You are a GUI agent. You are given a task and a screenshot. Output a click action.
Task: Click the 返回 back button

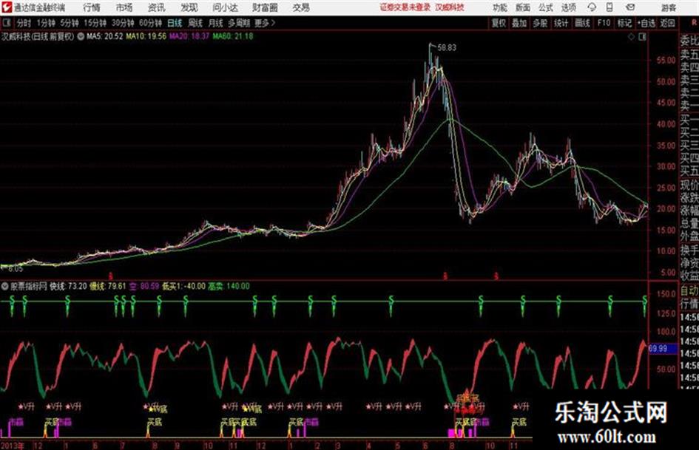(x=667, y=23)
